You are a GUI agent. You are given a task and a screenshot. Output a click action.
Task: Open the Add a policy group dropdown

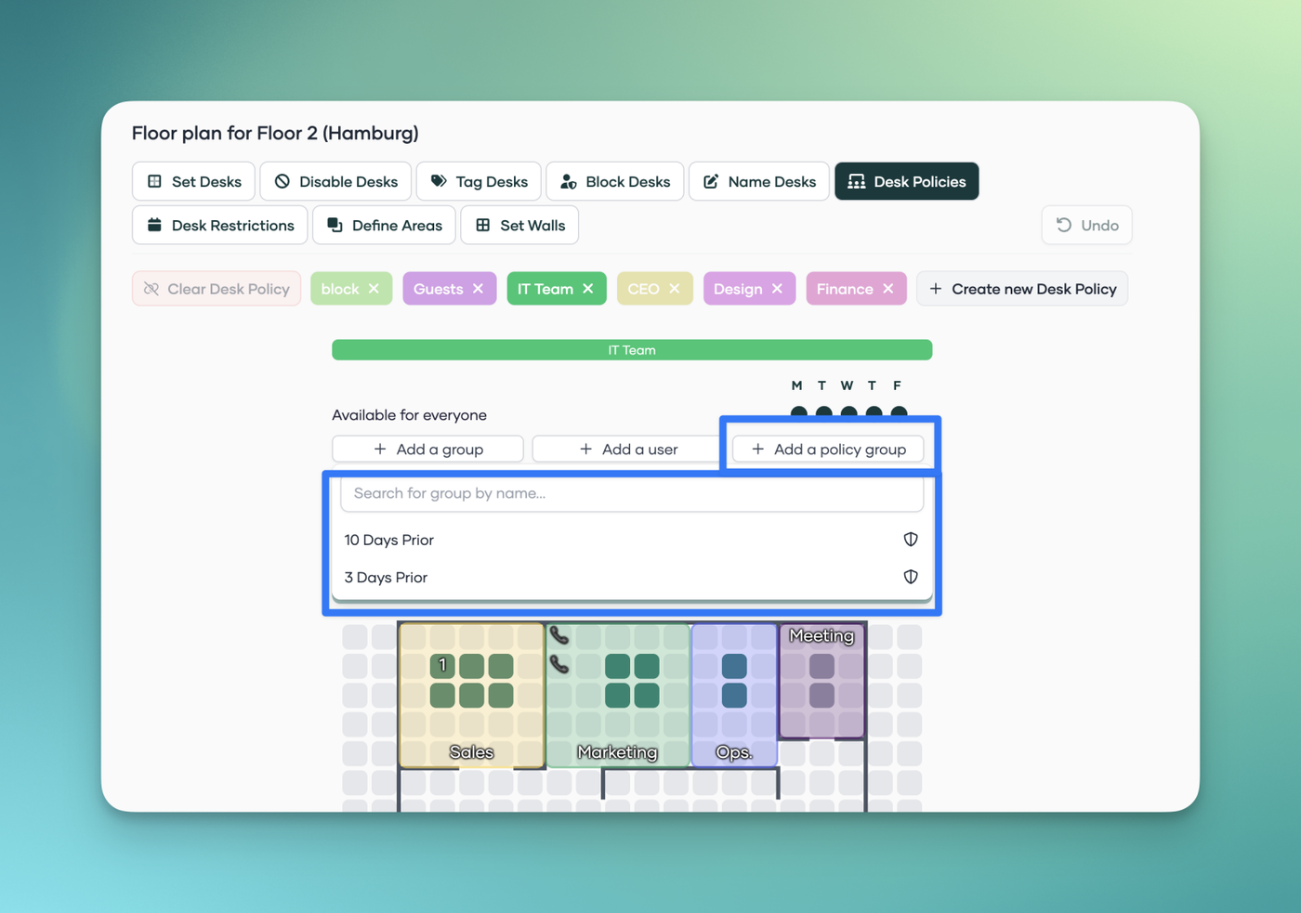point(828,449)
